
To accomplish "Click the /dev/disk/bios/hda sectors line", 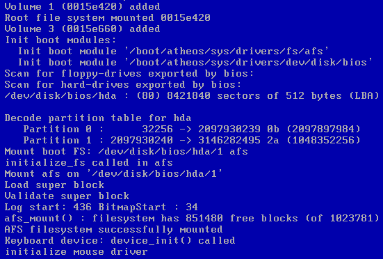I will click(192, 96).
